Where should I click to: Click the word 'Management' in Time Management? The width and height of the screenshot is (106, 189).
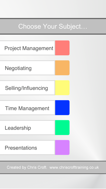click(x=34, y=108)
